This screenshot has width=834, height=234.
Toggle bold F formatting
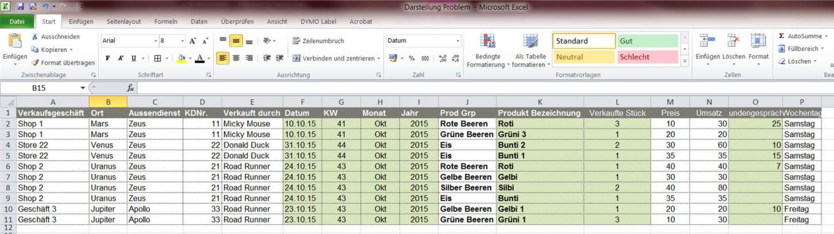pyautogui.click(x=107, y=58)
